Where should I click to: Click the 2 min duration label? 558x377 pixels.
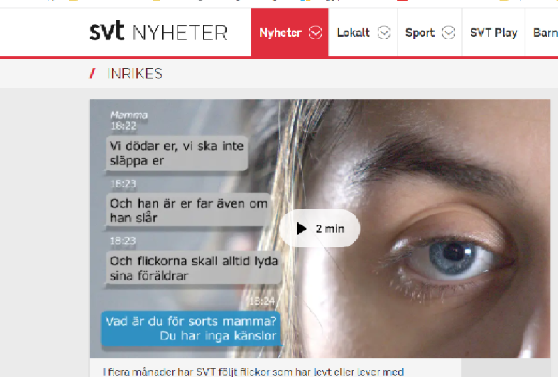coord(330,229)
